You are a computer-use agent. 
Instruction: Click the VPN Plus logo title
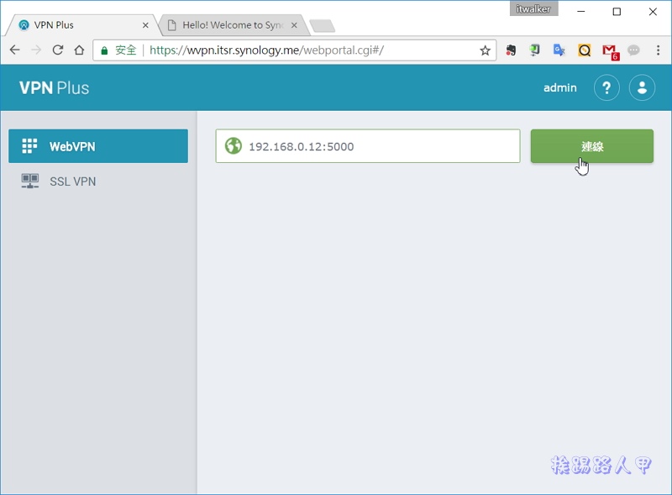54,88
